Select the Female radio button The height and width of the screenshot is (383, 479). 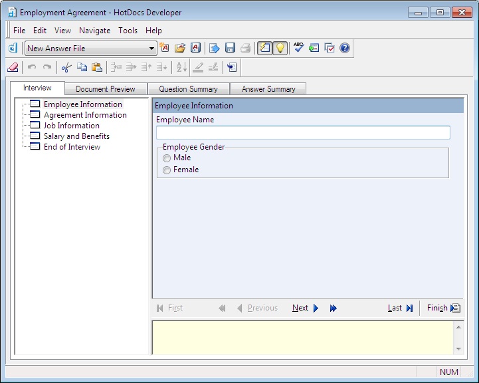coord(167,170)
